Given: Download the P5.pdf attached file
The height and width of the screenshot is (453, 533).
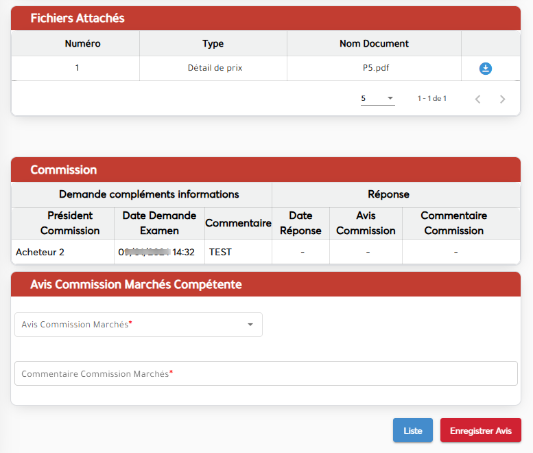Looking at the screenshot, I should coord(486,69).
